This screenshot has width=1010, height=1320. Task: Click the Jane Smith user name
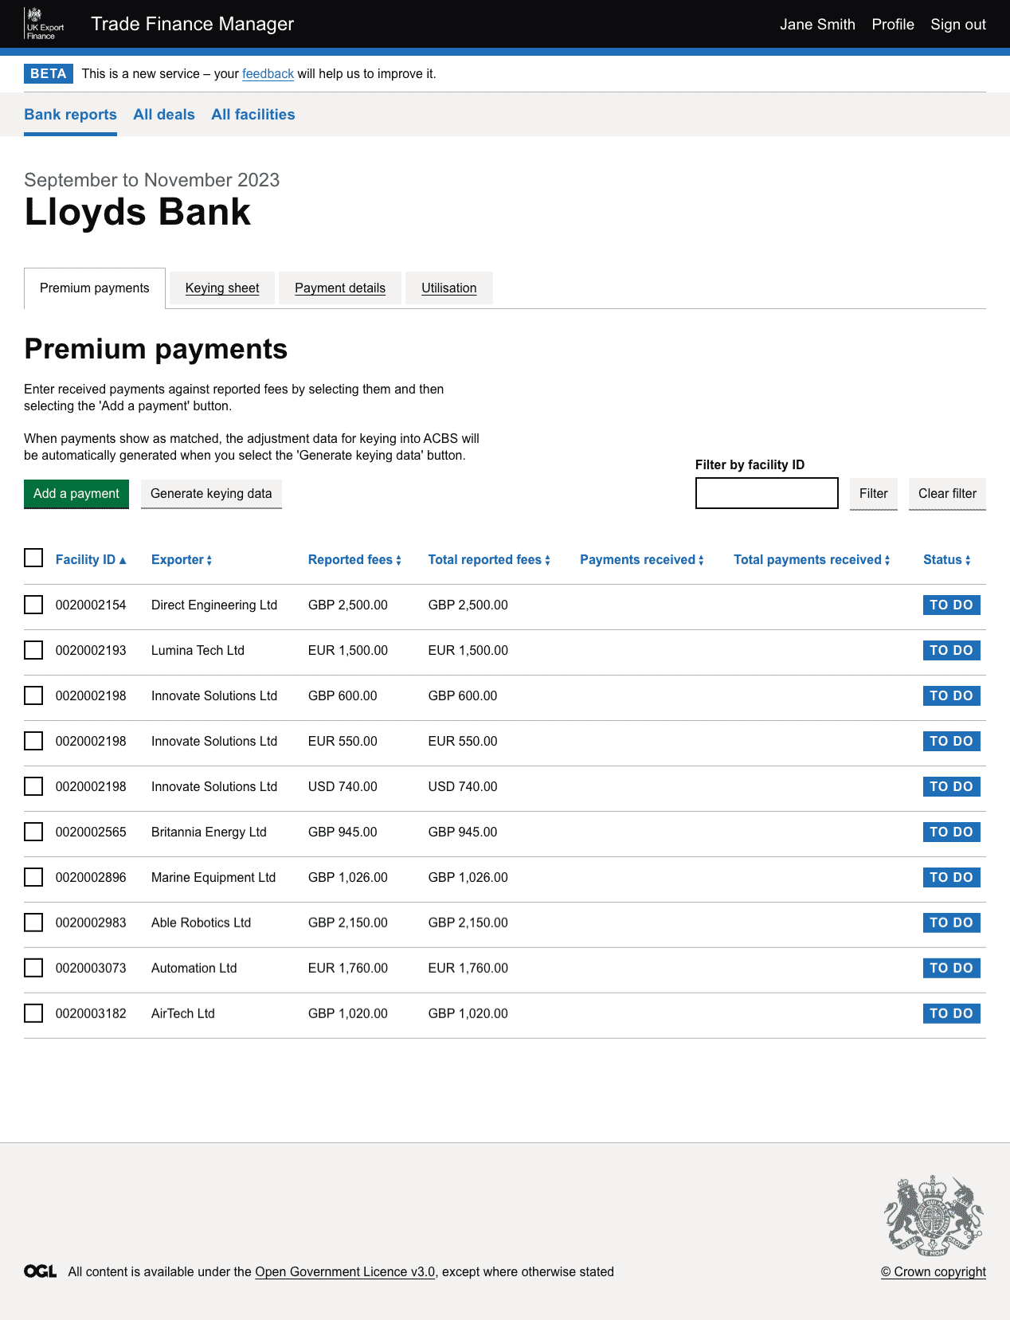point(817,25)
